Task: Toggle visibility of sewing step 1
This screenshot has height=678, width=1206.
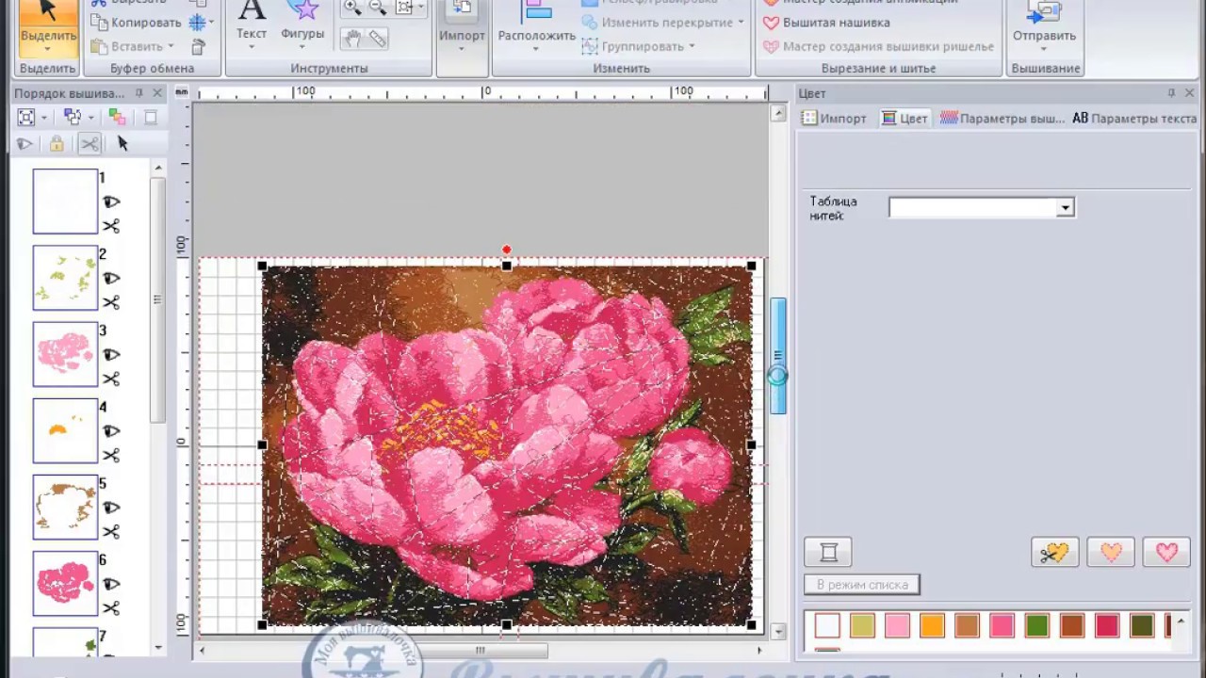Action: pyautogui.click(x=111, y=202)
